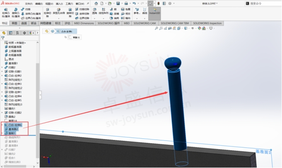Expand the 凸台-拉伸3 feature in tree
This screenshot has height=168, width=282.
[x=2, y=84]
